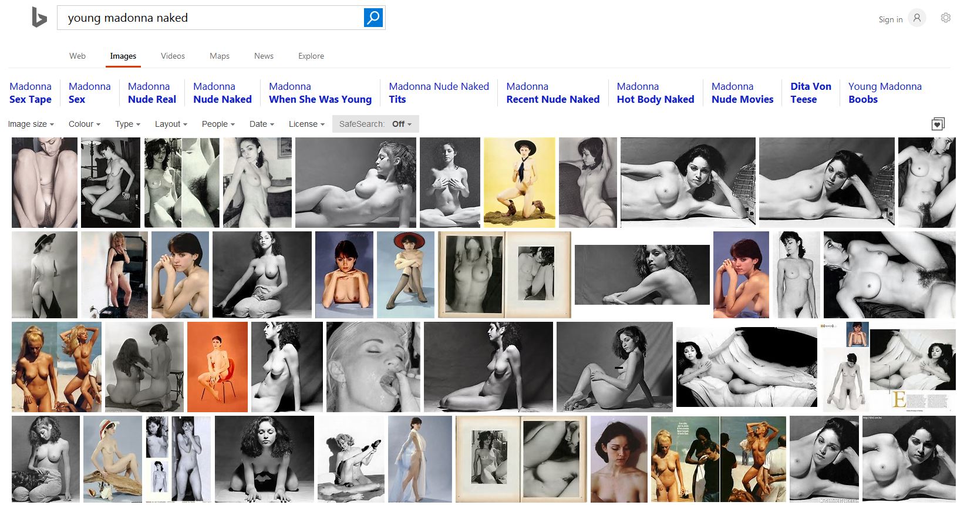Open related search 'Madonna Nude Movies'
The image size is (957, 505).
coord(742,93)
